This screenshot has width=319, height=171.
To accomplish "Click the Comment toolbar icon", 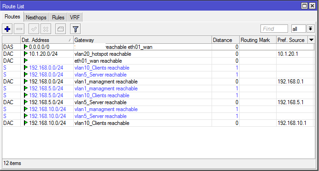I will pos(61,29).
